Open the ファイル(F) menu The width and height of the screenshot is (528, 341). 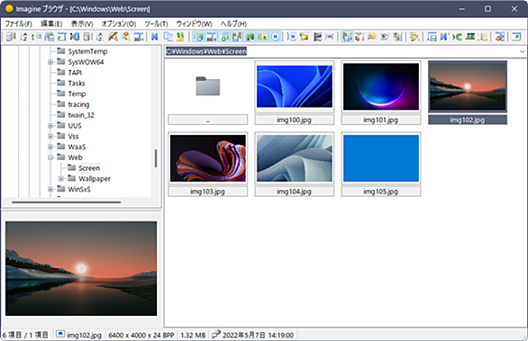(x=18, y=24)
